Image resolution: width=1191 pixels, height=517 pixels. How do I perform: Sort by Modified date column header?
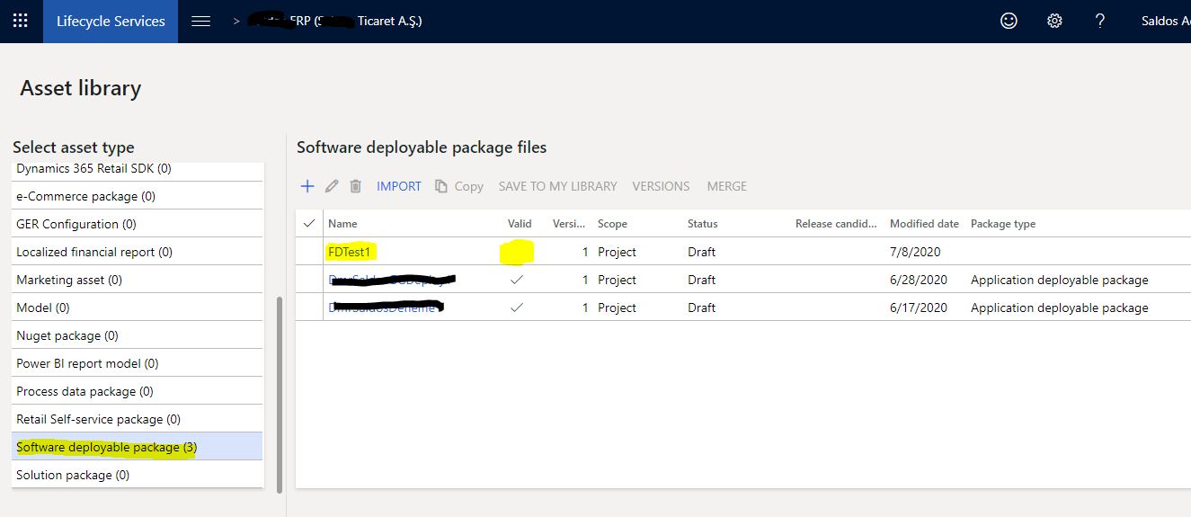(x=924, y=224)
